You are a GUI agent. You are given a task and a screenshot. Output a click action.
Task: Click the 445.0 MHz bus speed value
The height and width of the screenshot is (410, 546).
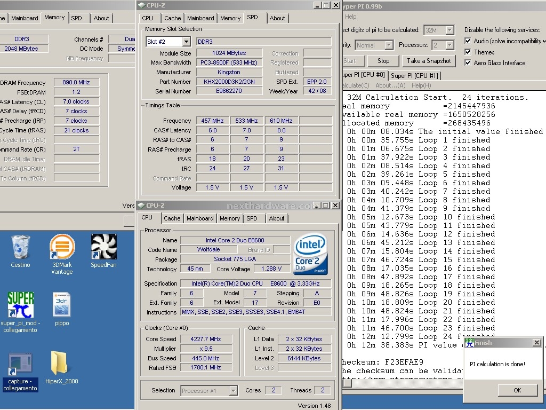206,358
